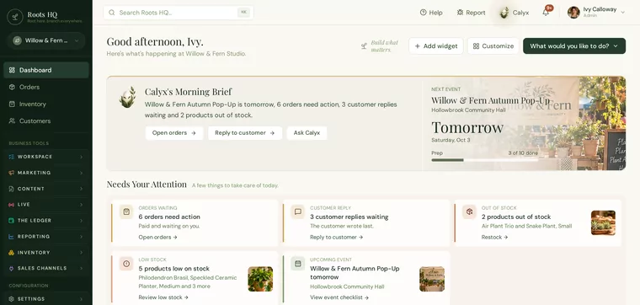
Task: Open Calyx assistant in top bar
Action: pyautogui.click(x=515, y=13)
